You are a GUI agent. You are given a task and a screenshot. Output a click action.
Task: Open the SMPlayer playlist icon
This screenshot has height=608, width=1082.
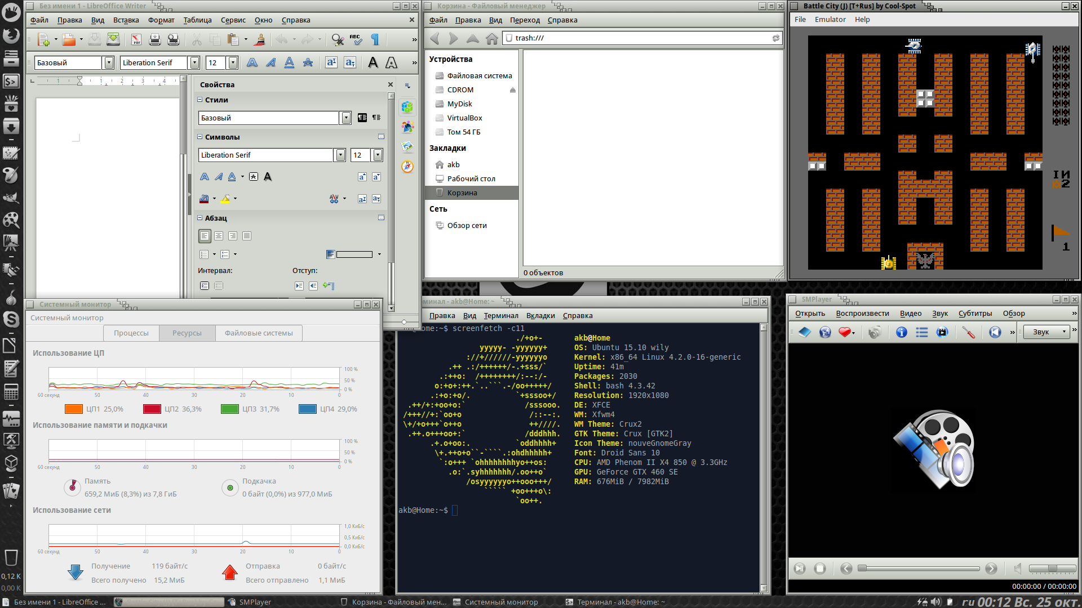click(922, 332)
